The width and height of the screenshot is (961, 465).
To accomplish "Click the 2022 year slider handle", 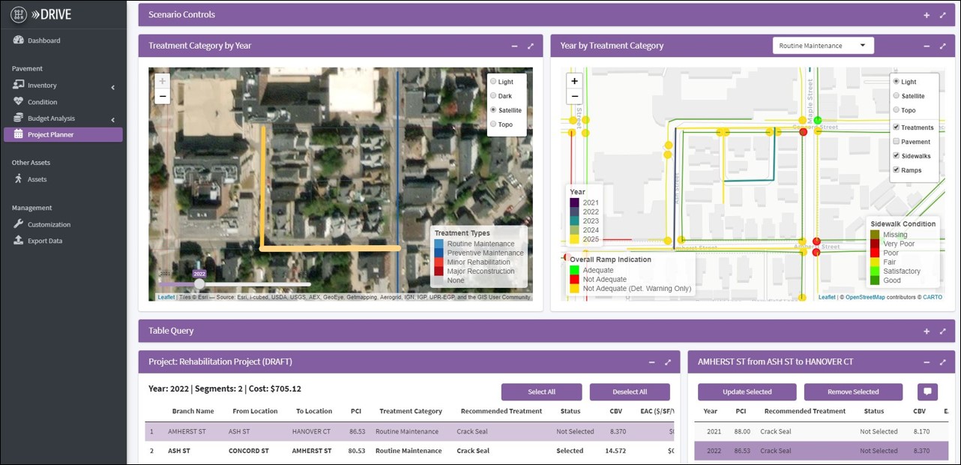I will pyautogui.click(x=199, y=283).
